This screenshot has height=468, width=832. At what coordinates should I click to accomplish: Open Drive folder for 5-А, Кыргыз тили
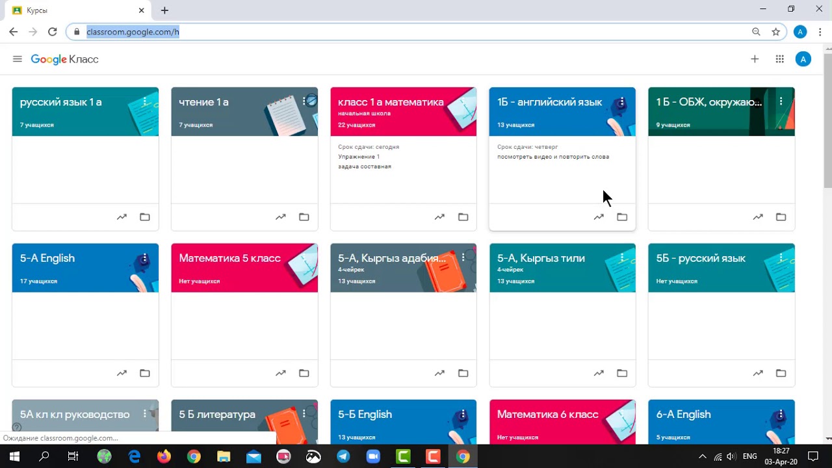tap(622, 373)
